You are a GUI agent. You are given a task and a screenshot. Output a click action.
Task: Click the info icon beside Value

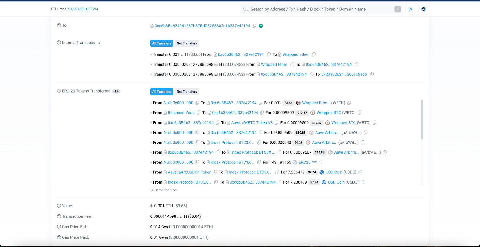(x=59, y=206)
